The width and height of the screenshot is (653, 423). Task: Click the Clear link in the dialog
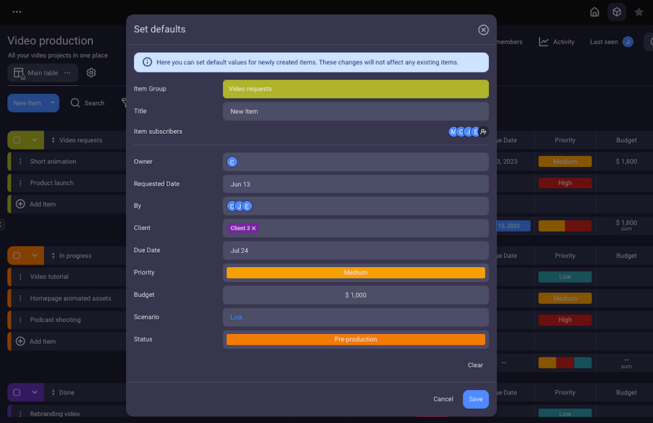[475, 365]
